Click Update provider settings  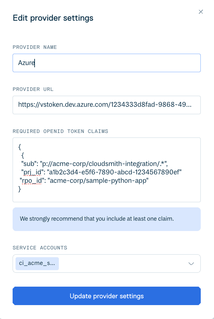click(x=107, y=296)
